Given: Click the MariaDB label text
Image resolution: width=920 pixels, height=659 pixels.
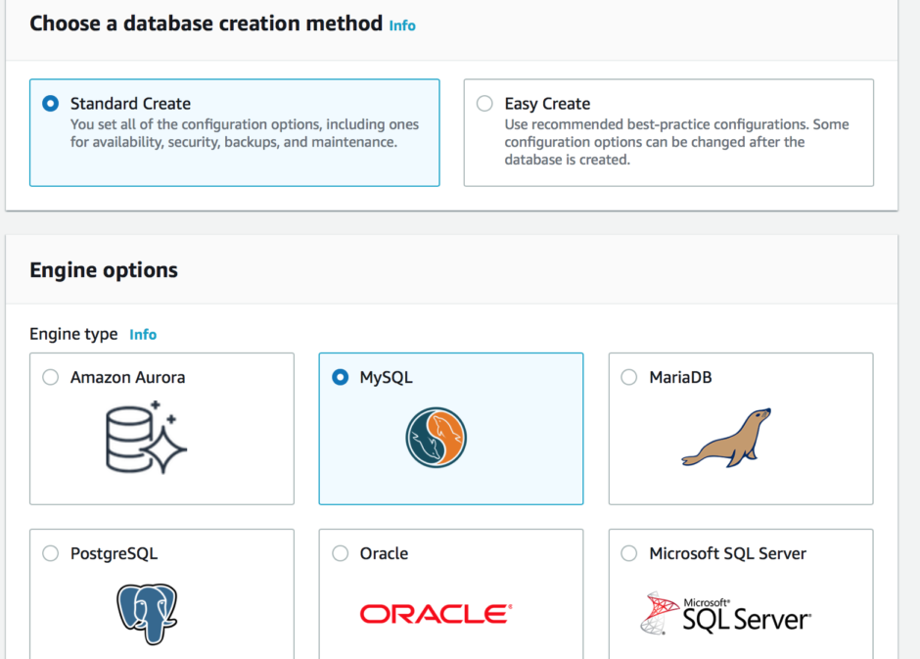Looking at the screenshot, I should [680, 377].
